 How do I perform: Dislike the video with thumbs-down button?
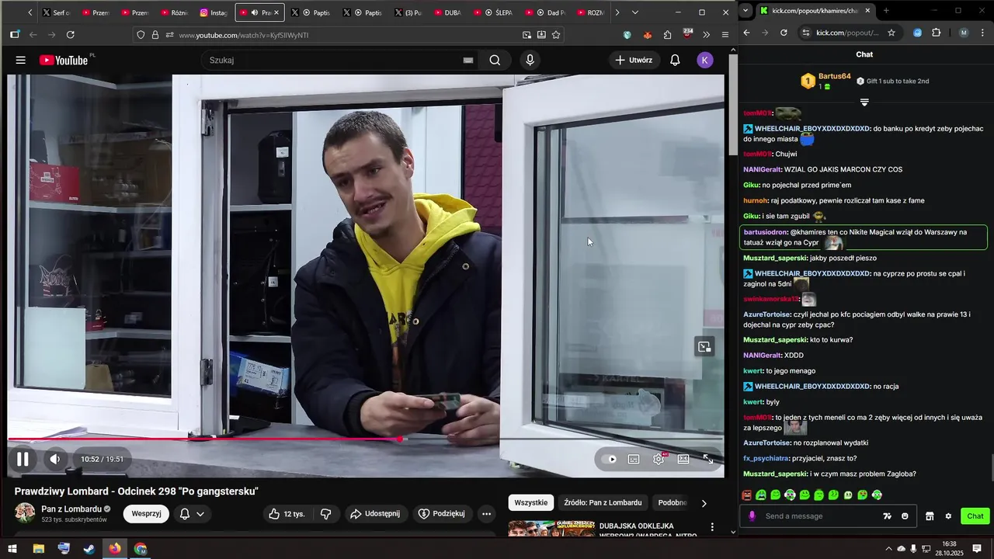[x=326, y=514]
